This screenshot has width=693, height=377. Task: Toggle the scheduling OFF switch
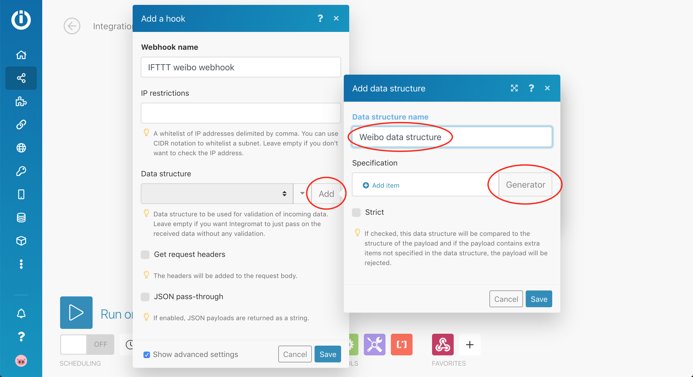[87, 344]
